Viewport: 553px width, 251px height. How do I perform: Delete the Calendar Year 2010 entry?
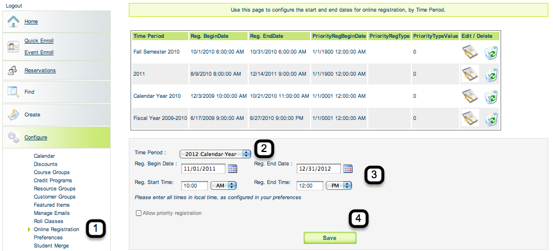(491, 96)
